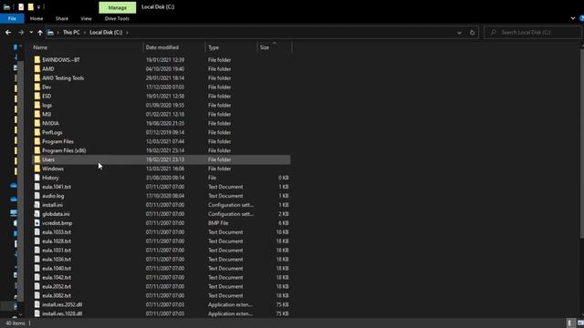Select the MSI folder icon

tap(36, 114)
